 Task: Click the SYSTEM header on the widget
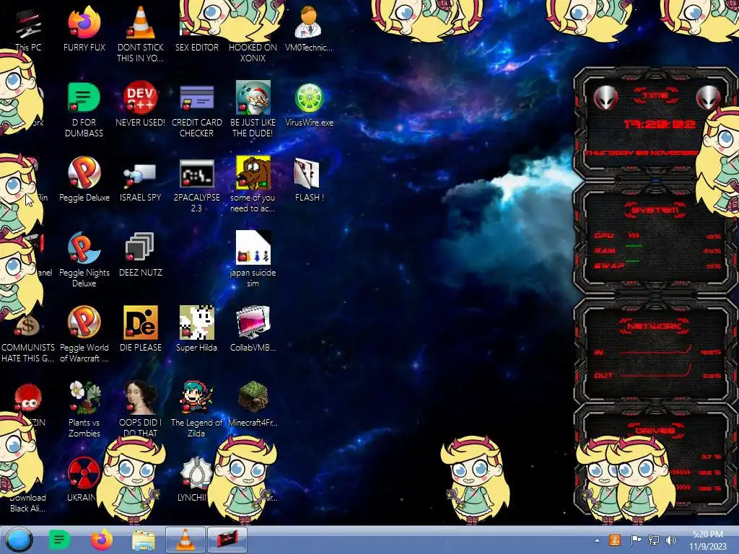pos(655,210)
